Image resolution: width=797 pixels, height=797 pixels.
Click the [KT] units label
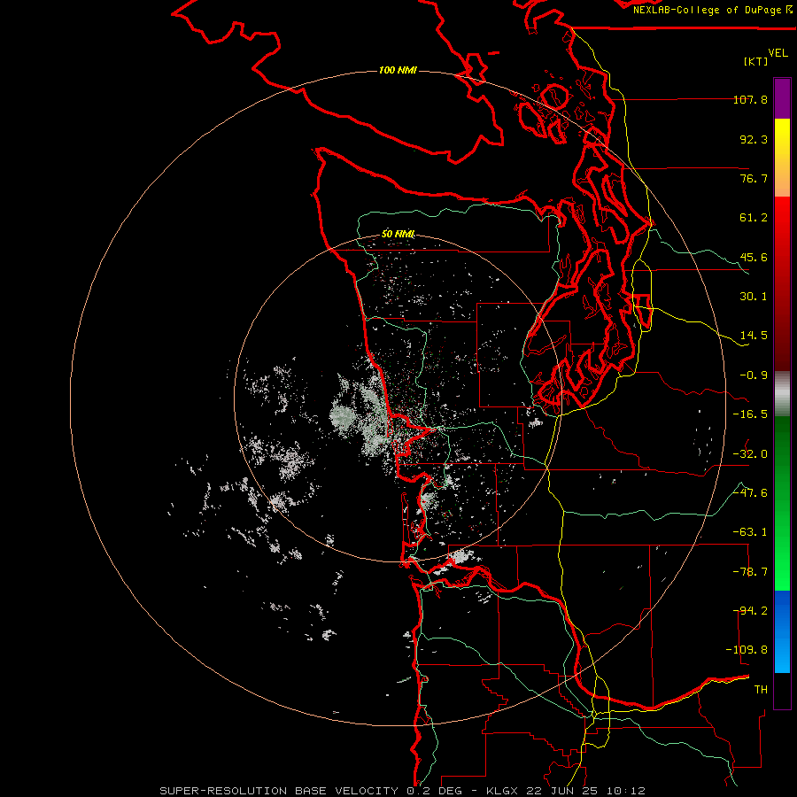tap(756, 61)
